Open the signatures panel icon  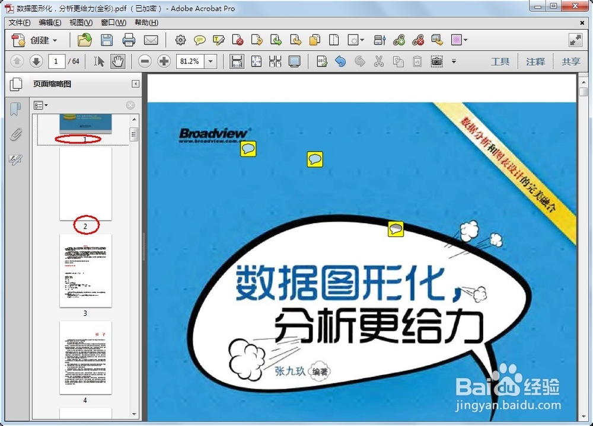[15, 159]
